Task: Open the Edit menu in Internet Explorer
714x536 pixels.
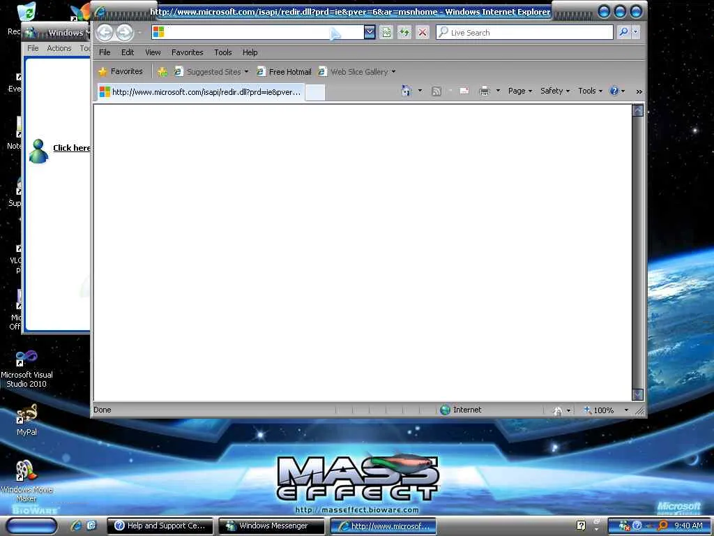Action: (x=128, y=52)
